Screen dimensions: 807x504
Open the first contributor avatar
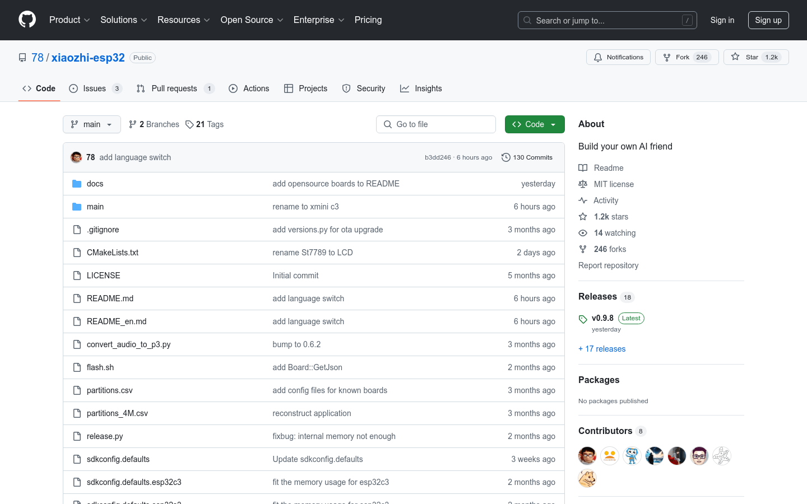point(587,456)
